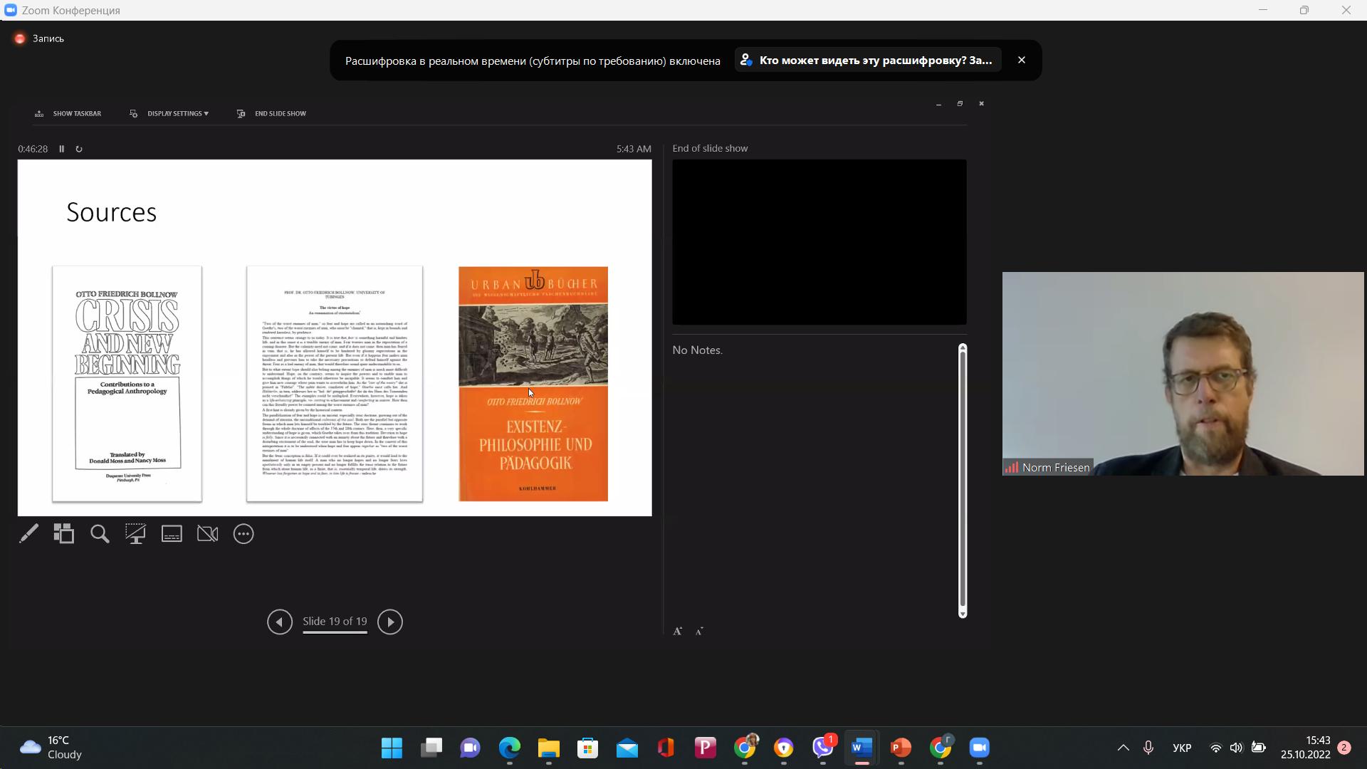Open notifications with badge 2
Image resolution: width=1367 pixels, height=769 pixels.
[1344, 748]
